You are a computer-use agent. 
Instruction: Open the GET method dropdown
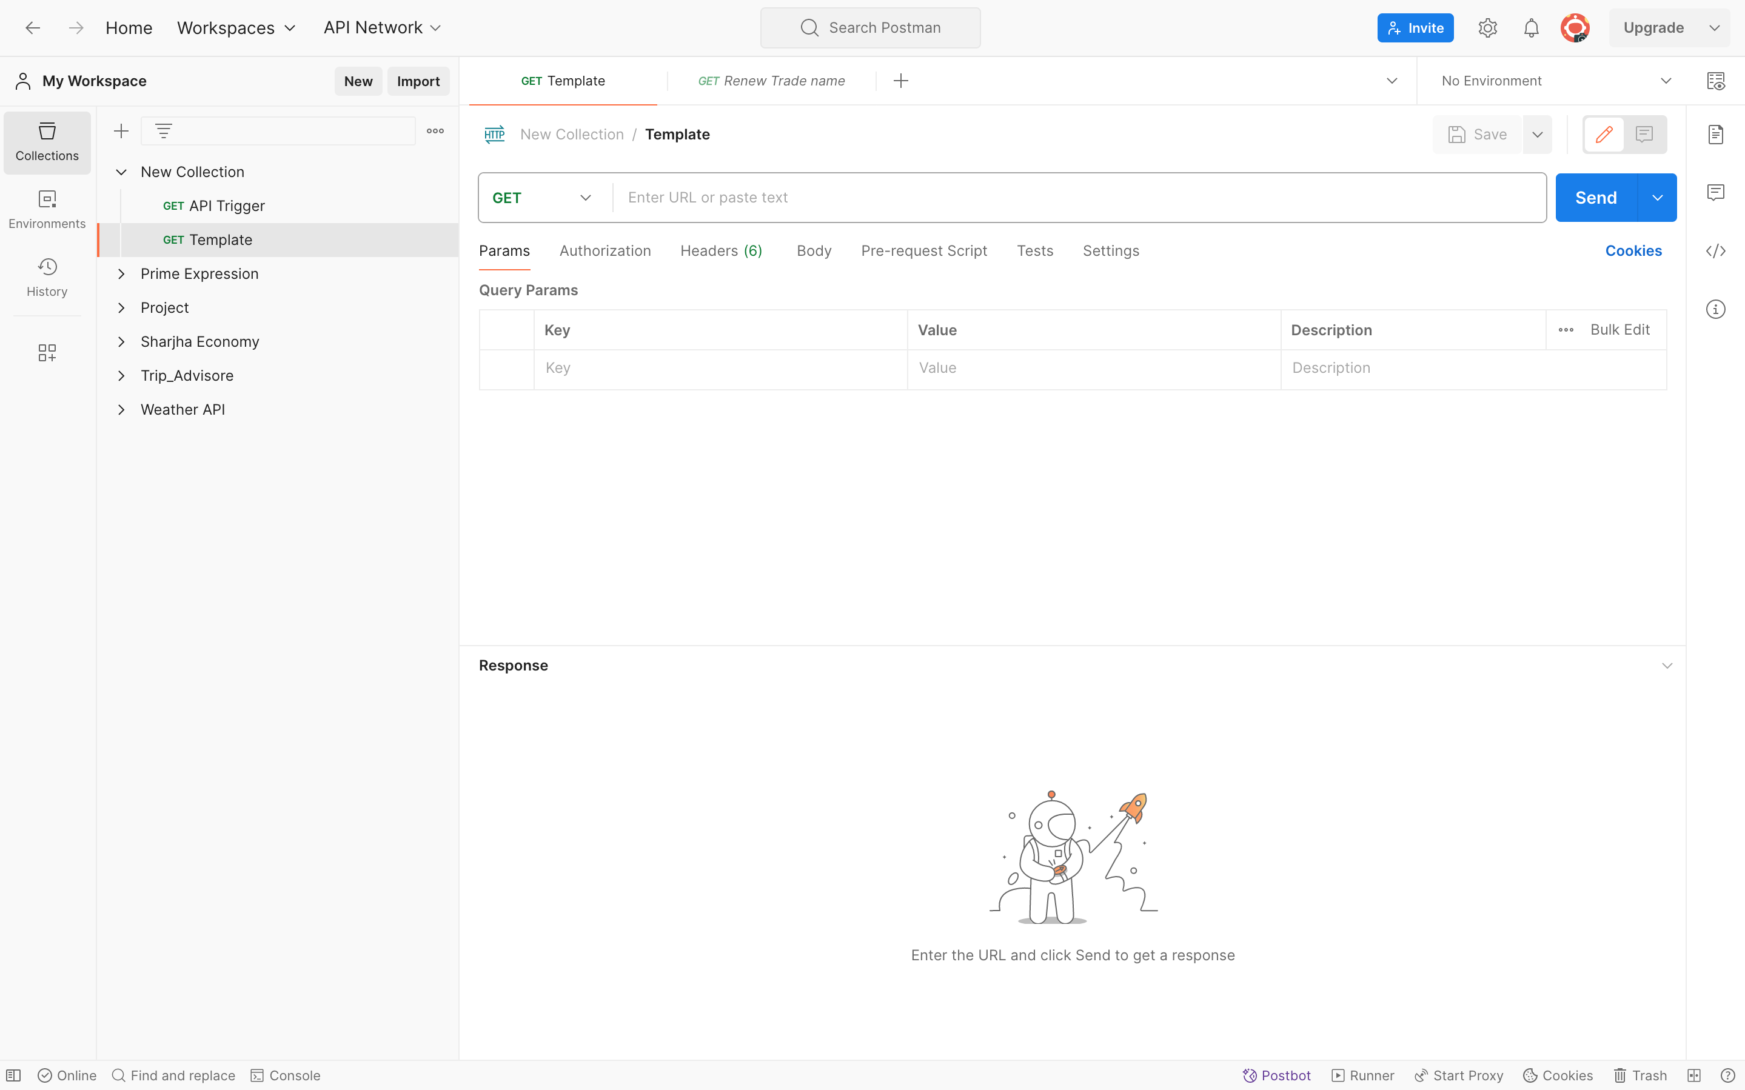tap(541, 197)
